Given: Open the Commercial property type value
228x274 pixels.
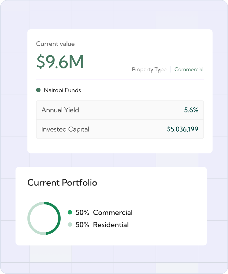Looking at the screenshot, I should [x=189, y=70].
